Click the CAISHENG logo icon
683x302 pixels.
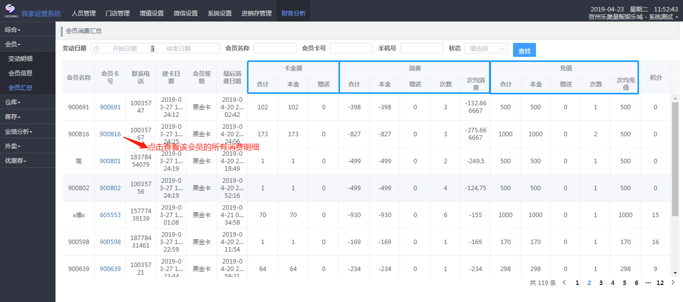[10, 10]
